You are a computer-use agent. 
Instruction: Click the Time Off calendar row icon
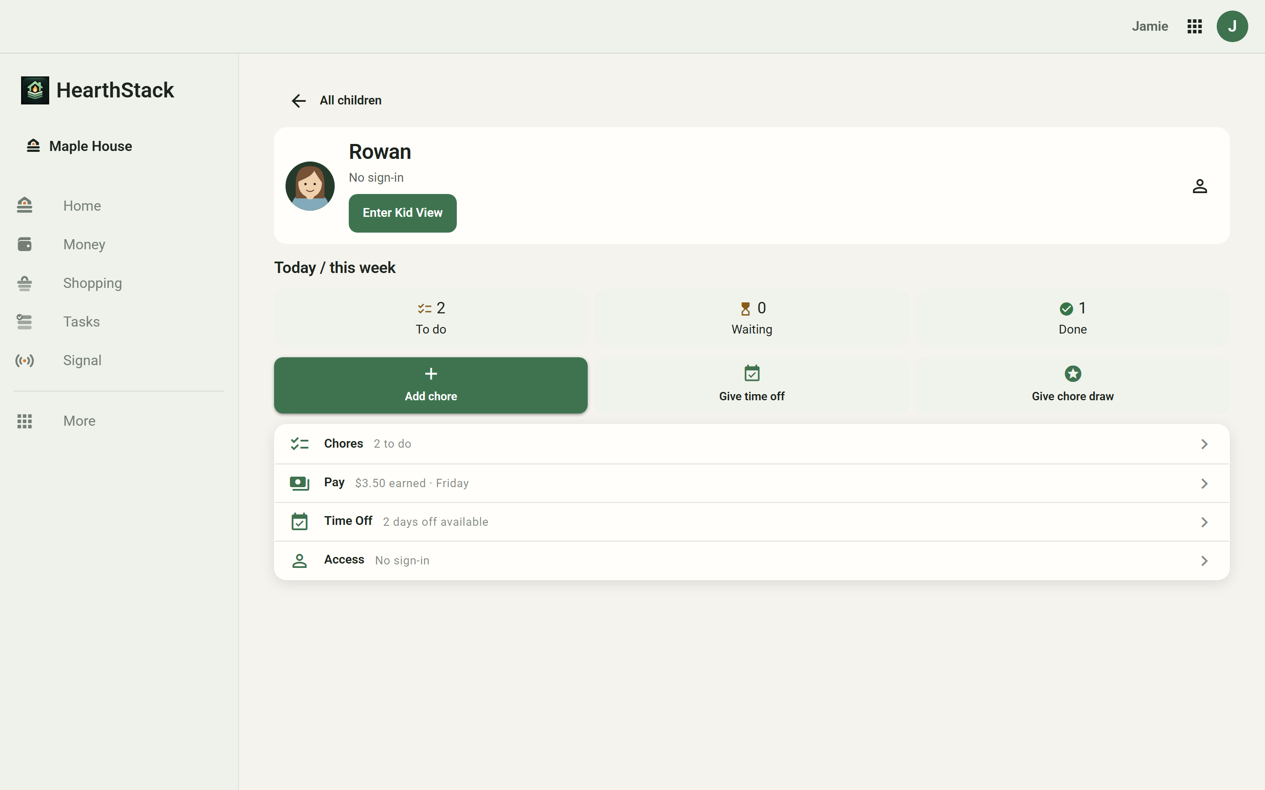click(300, 521)
